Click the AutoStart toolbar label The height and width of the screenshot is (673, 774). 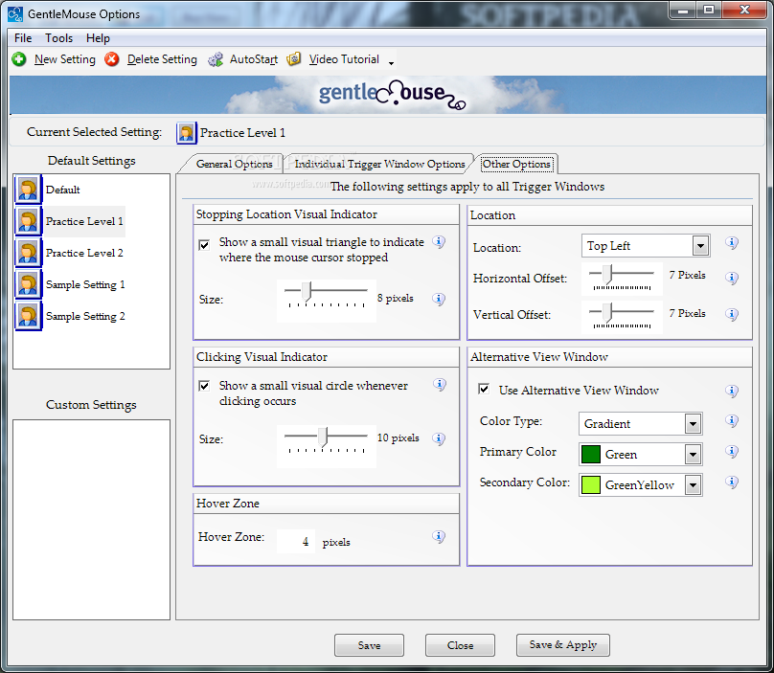(x=254, y=59)
